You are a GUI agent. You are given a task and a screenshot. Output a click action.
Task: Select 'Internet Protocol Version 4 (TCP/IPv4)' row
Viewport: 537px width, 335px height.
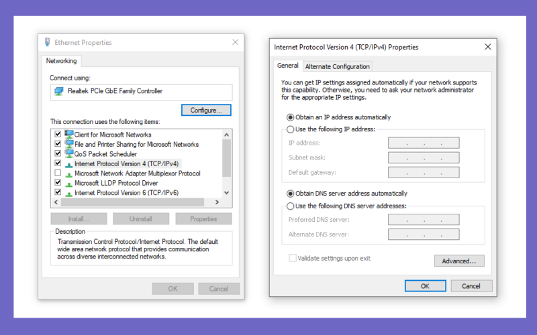[126, 163]
